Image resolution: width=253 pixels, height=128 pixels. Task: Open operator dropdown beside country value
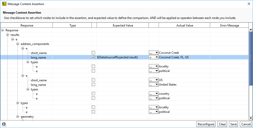(154, 94)
